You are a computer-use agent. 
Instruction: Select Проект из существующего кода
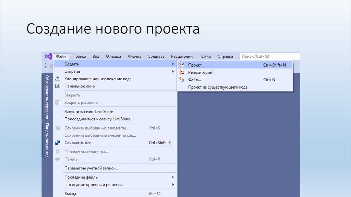219,87
